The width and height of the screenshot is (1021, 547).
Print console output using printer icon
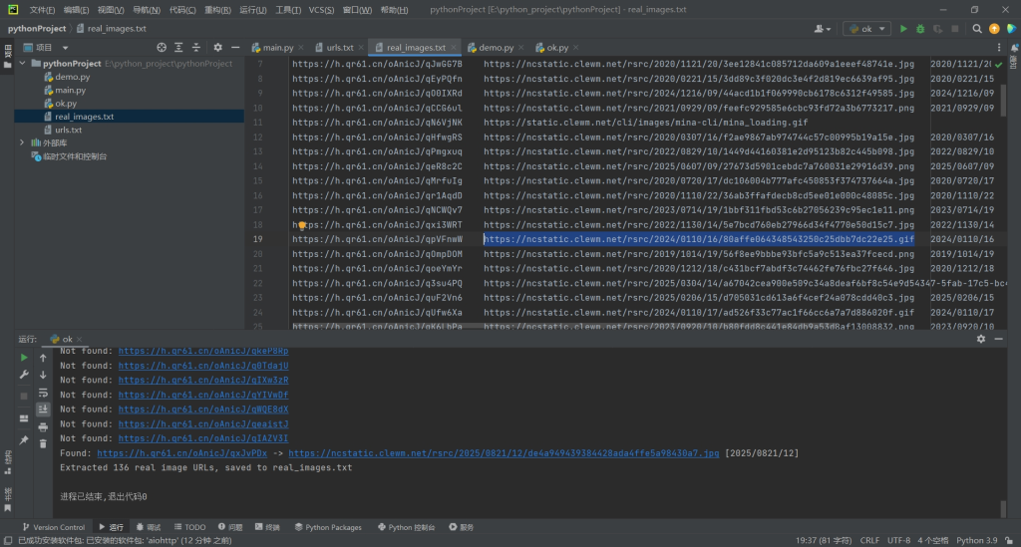click(x=43, y=426)
